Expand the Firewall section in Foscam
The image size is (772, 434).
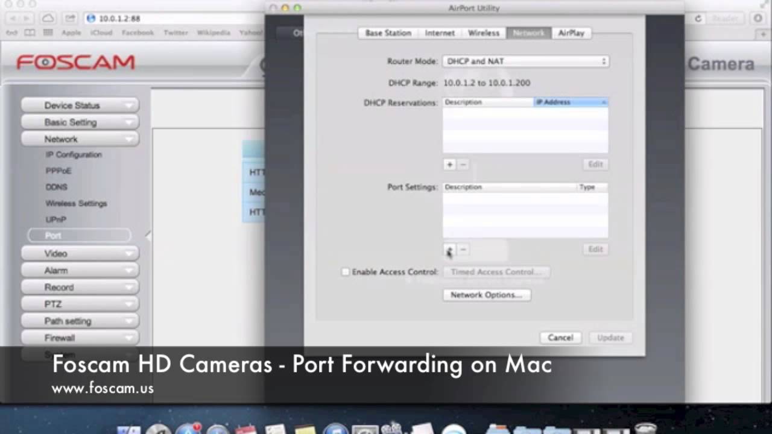pyautogui.click(x=80, y=338)
